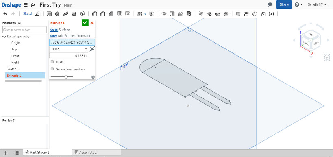Confirm Extrude 1 with green checkmark
333x157 pixels.
click(x=85, y=23)
